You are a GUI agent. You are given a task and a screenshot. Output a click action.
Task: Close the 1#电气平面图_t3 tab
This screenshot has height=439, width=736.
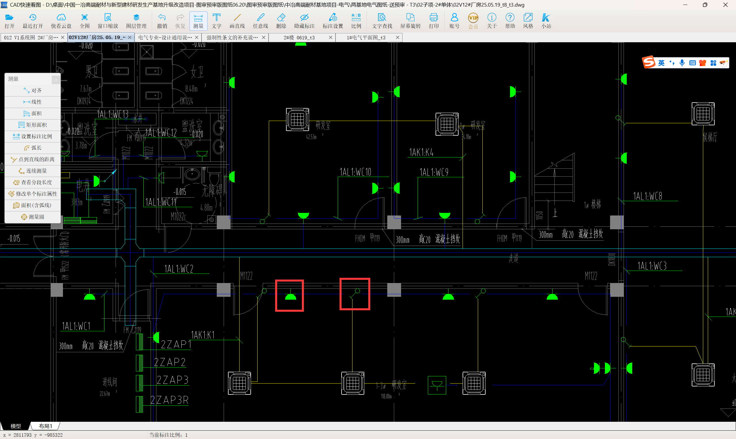pyautogui.click(x=397, y=38)
